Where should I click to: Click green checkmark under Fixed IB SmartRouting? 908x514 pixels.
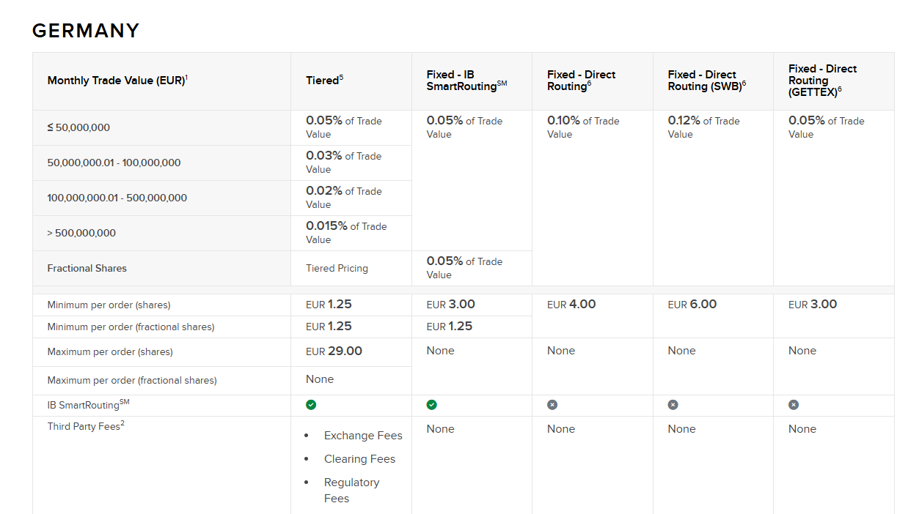click(x=431, y=405)
